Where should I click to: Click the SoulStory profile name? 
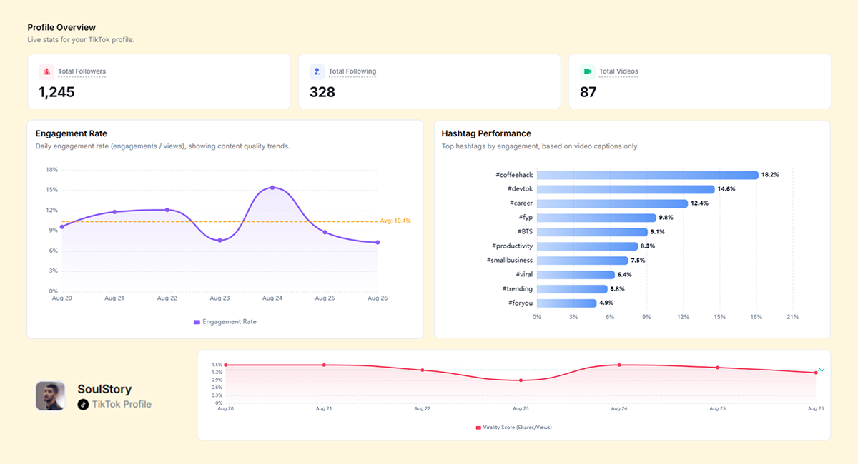[x=104, y=390]
